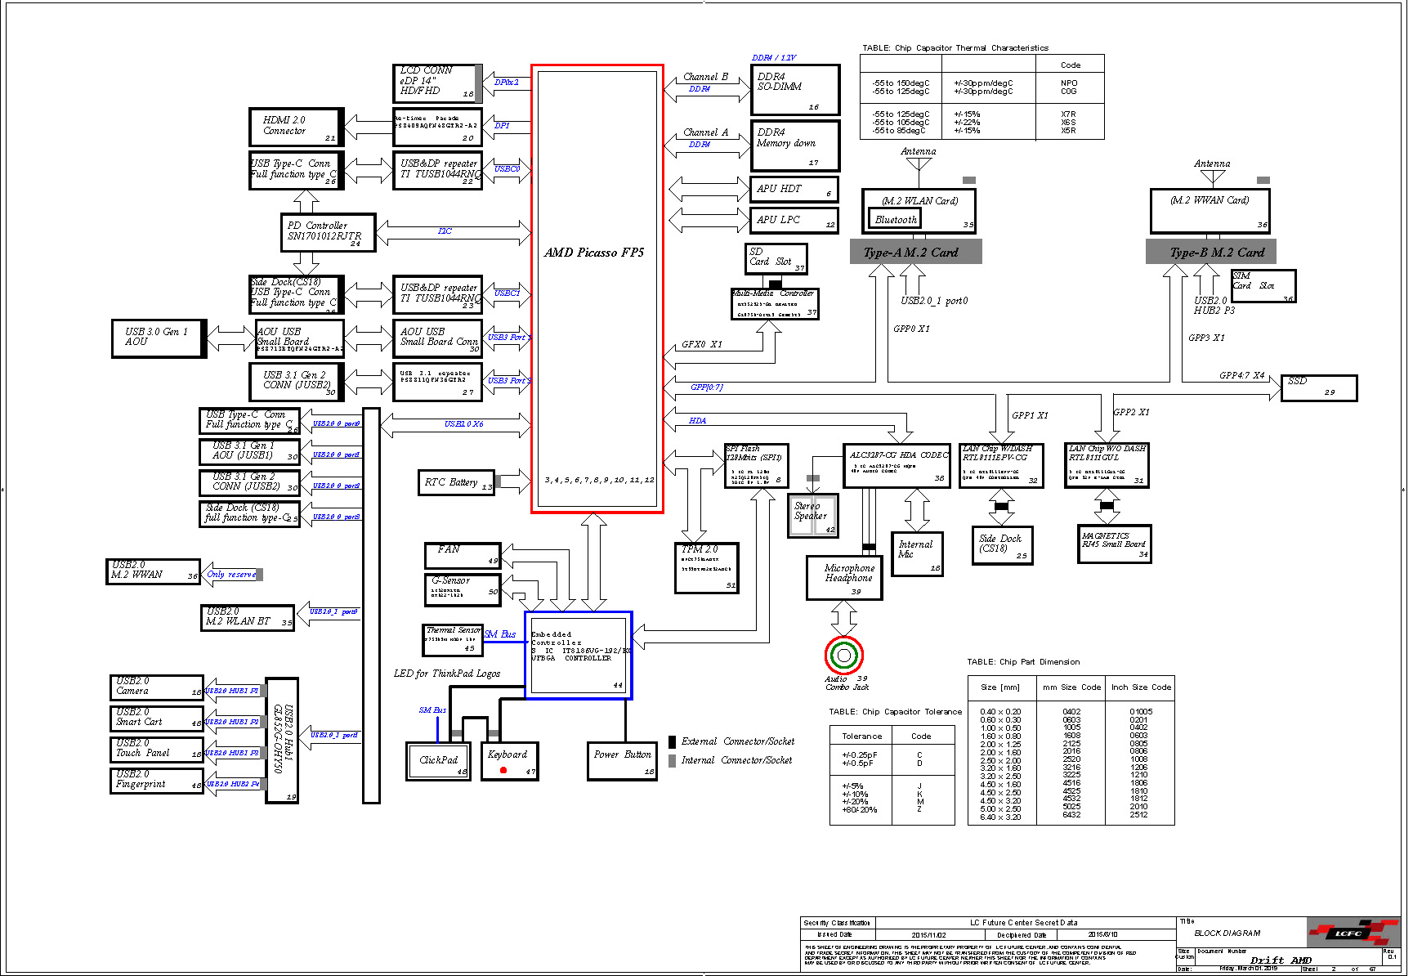Image resolution: width=1413 pixels, height=976 pixels.
Task: Click the red dot on the Keyboard block
Action: coord(503,770)
